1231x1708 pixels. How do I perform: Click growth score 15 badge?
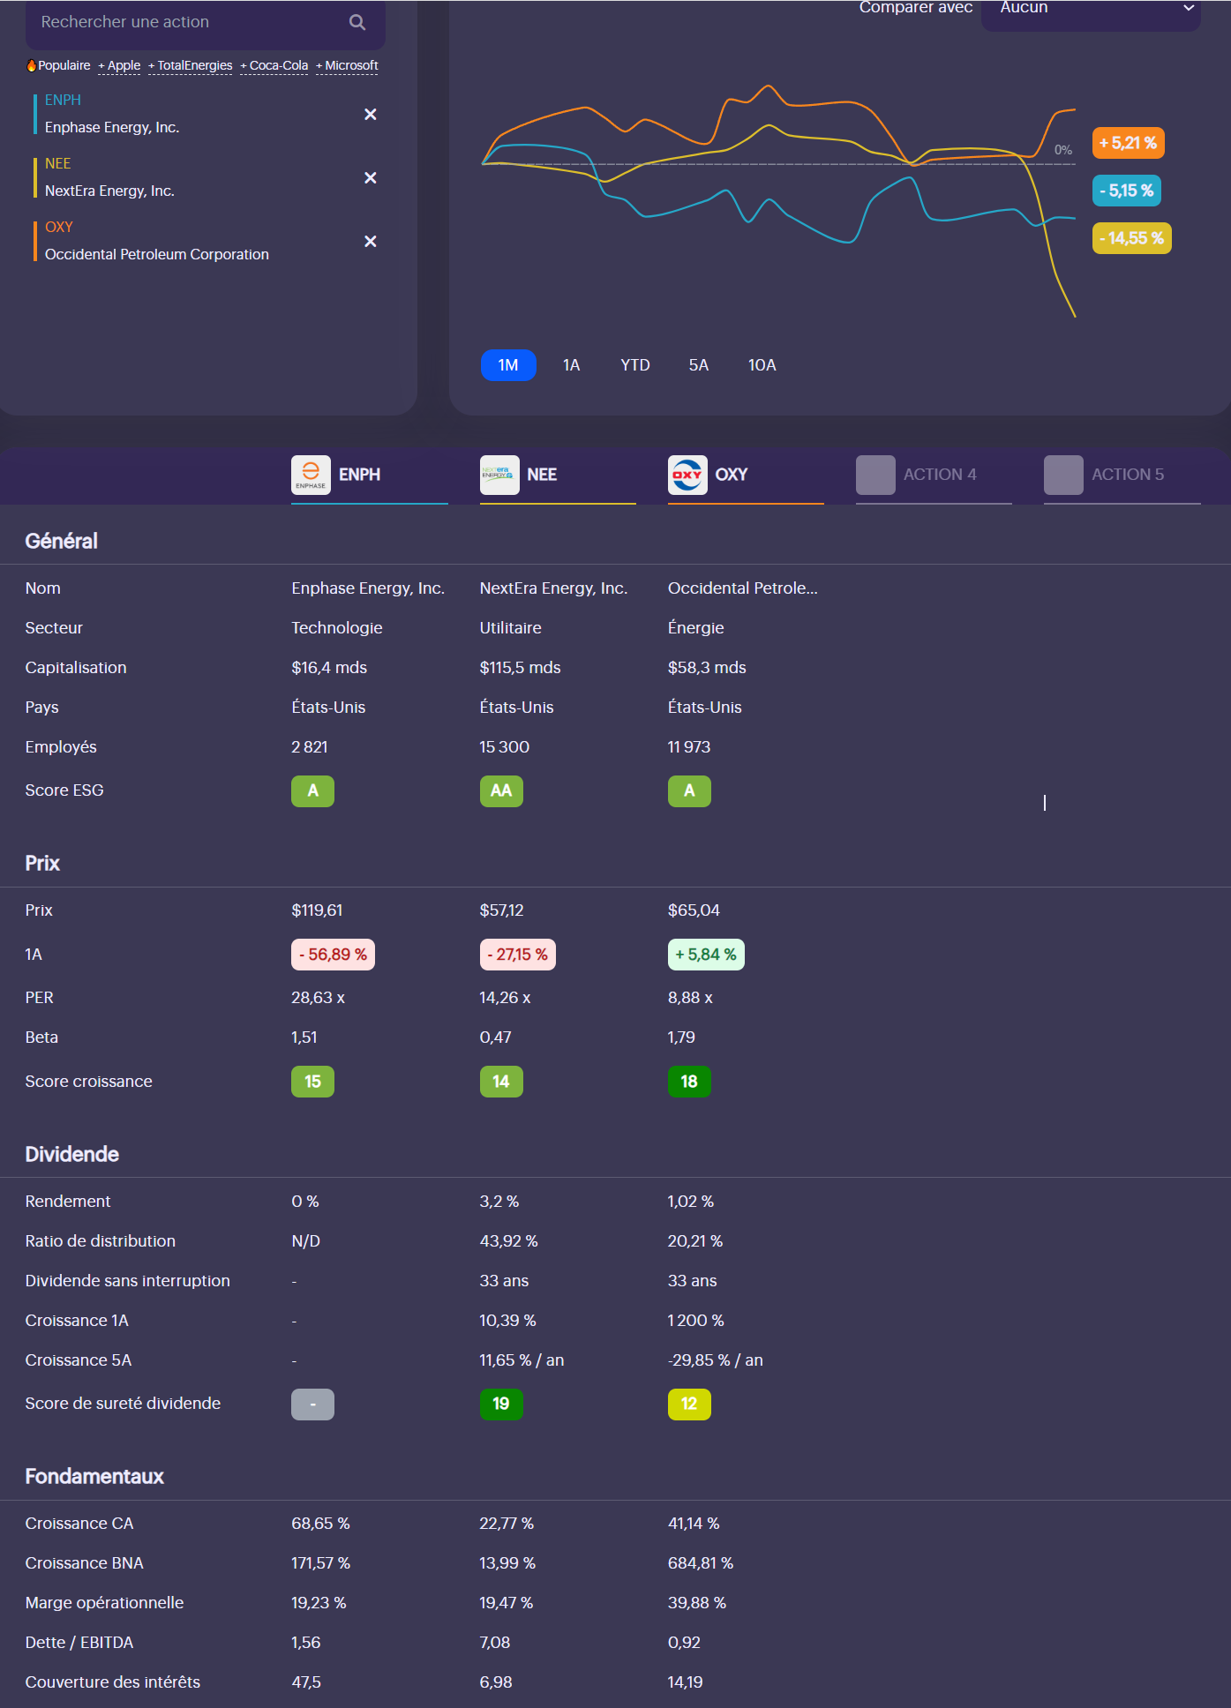tap(312, 1082)
